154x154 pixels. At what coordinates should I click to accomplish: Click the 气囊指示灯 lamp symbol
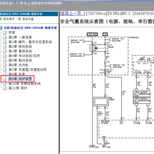tap(142, 59)
